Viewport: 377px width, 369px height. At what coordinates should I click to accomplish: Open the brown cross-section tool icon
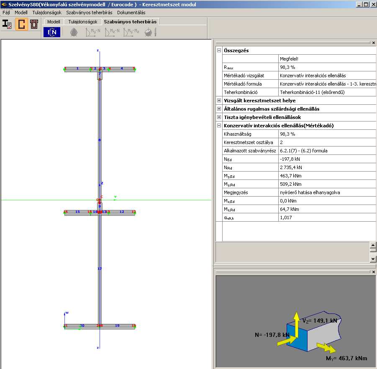click(x=34, y=24)
